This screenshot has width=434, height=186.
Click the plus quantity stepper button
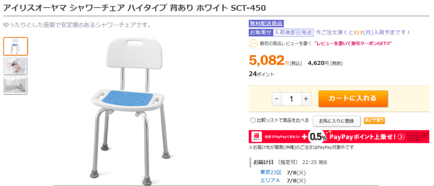point(306,99)
